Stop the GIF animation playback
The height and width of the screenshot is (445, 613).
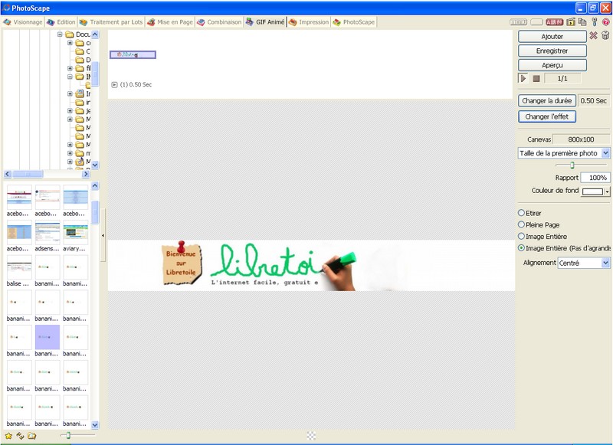pyautogui.click(x=536, y=79)
